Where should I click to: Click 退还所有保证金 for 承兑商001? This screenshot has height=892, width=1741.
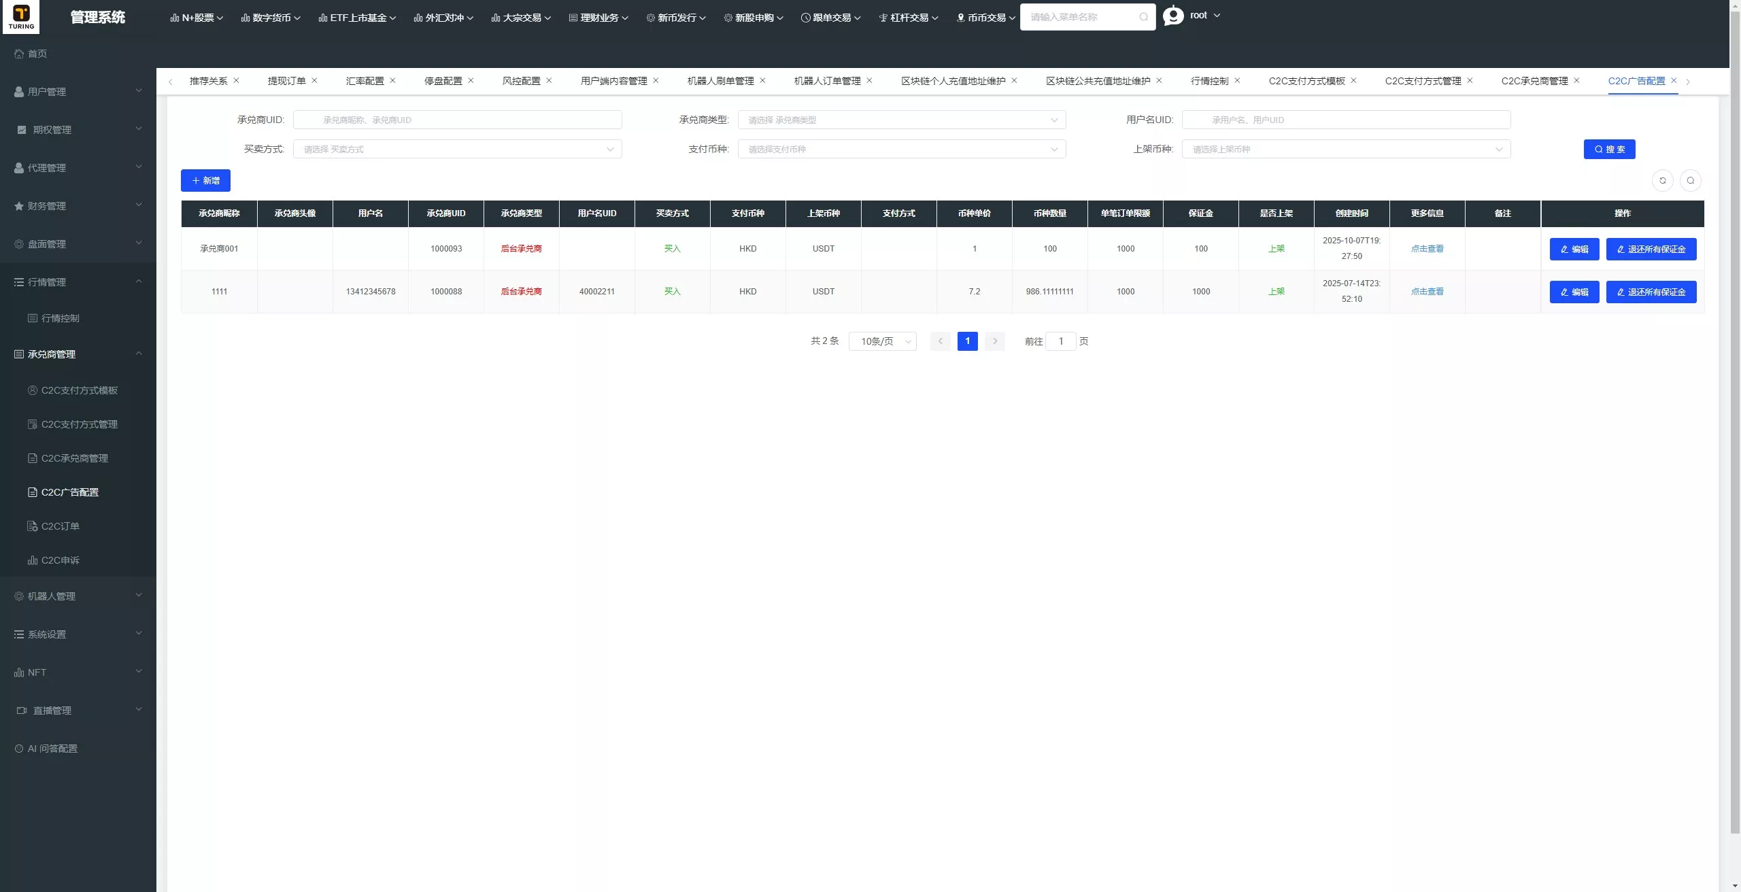pyautogui.click(x=1651, y=249)
